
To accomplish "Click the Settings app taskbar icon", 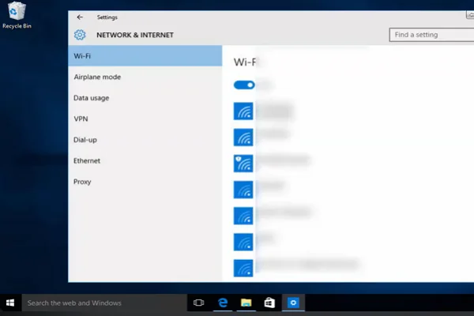I will point(293,303).
